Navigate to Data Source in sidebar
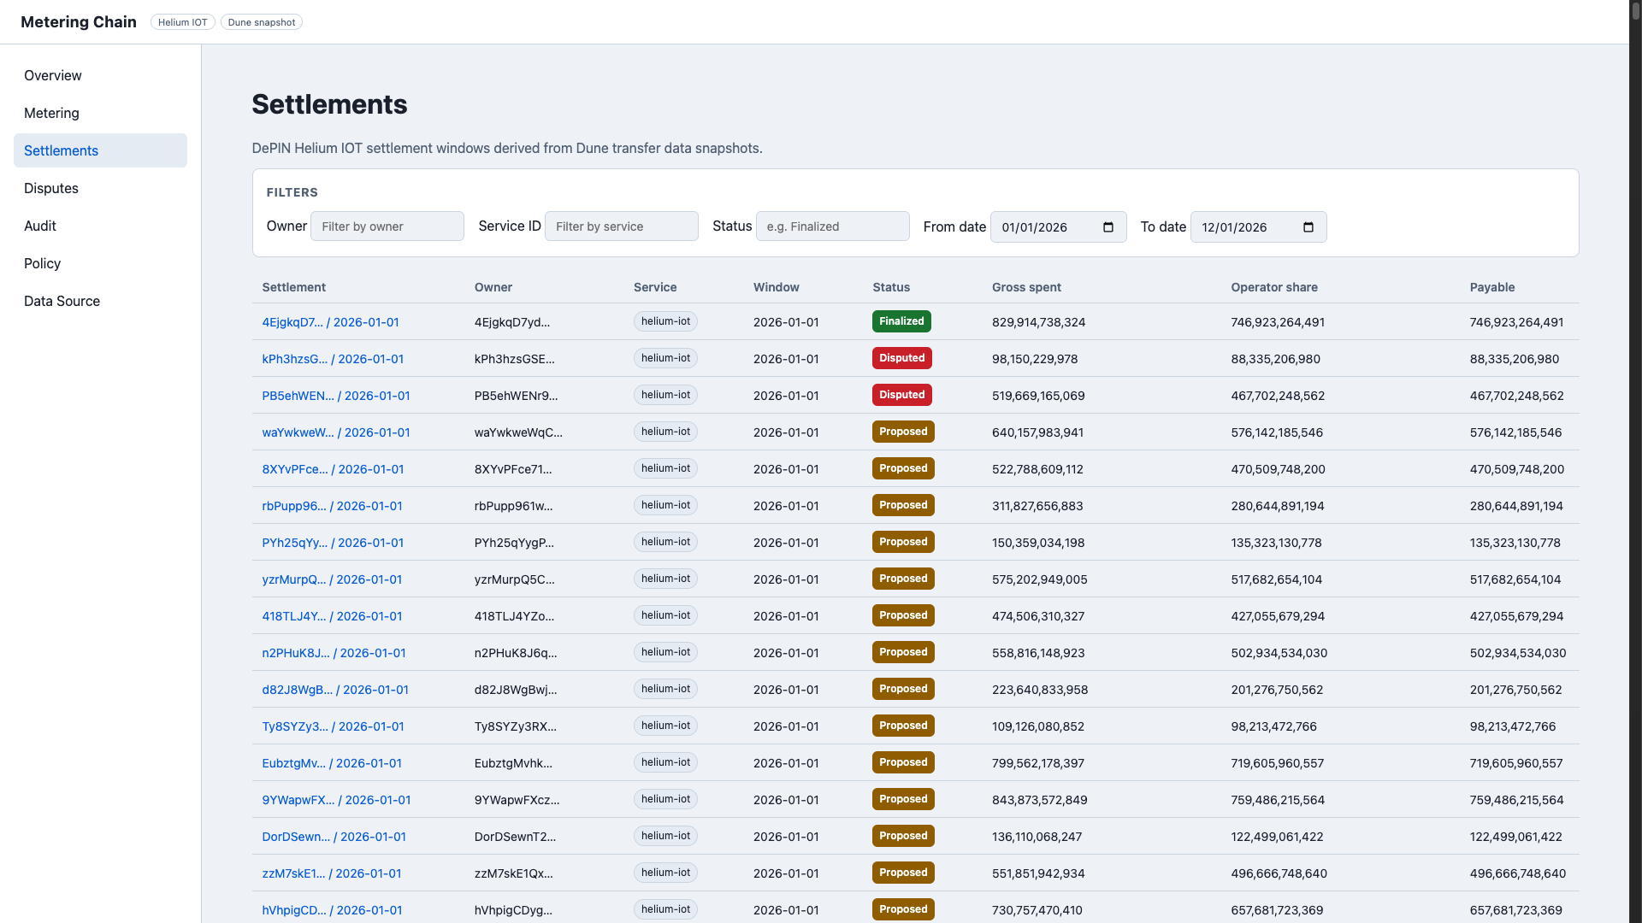 [x=62, y=301]
